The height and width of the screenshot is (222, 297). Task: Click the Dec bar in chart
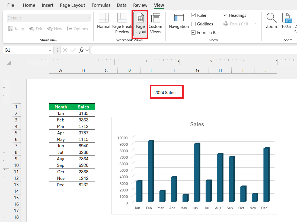pyautogui.click(x=266, y=175)
